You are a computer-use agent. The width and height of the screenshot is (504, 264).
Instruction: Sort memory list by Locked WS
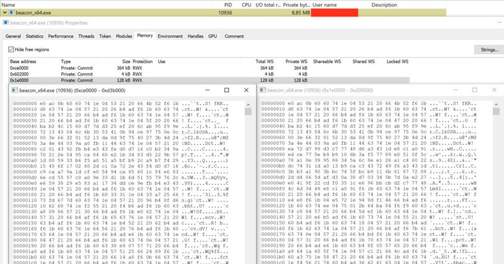click(398, 61)
